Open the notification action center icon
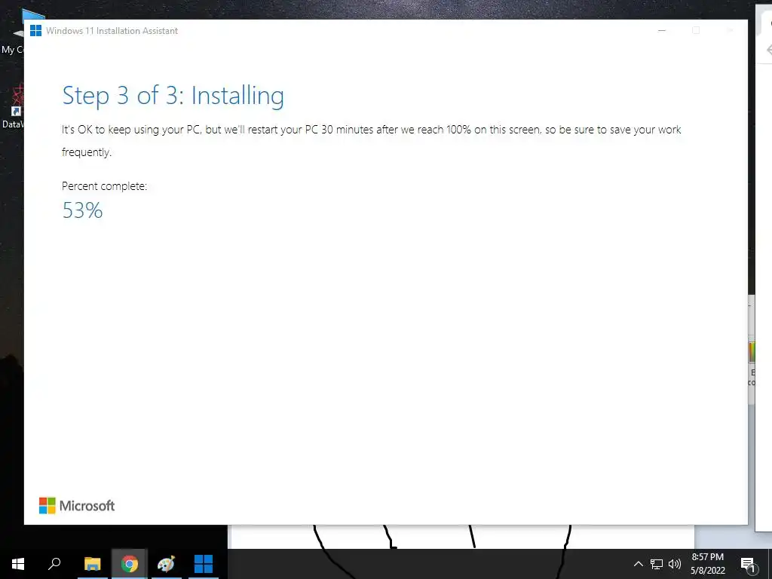 click(747, 564)
